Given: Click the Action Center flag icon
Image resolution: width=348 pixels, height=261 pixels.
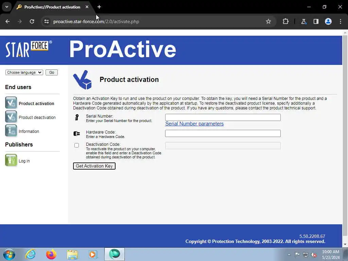Looking at the screenshot, I should [297, 254].
